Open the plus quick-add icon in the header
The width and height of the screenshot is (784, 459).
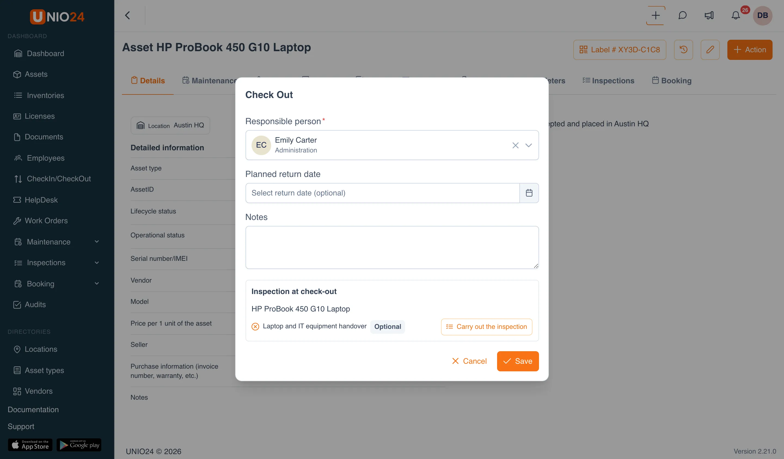[656, 16]
